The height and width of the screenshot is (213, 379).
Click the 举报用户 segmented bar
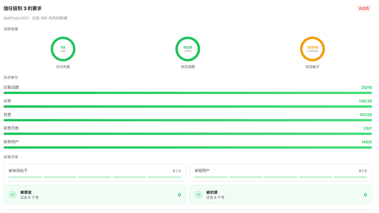pos(281,177)
